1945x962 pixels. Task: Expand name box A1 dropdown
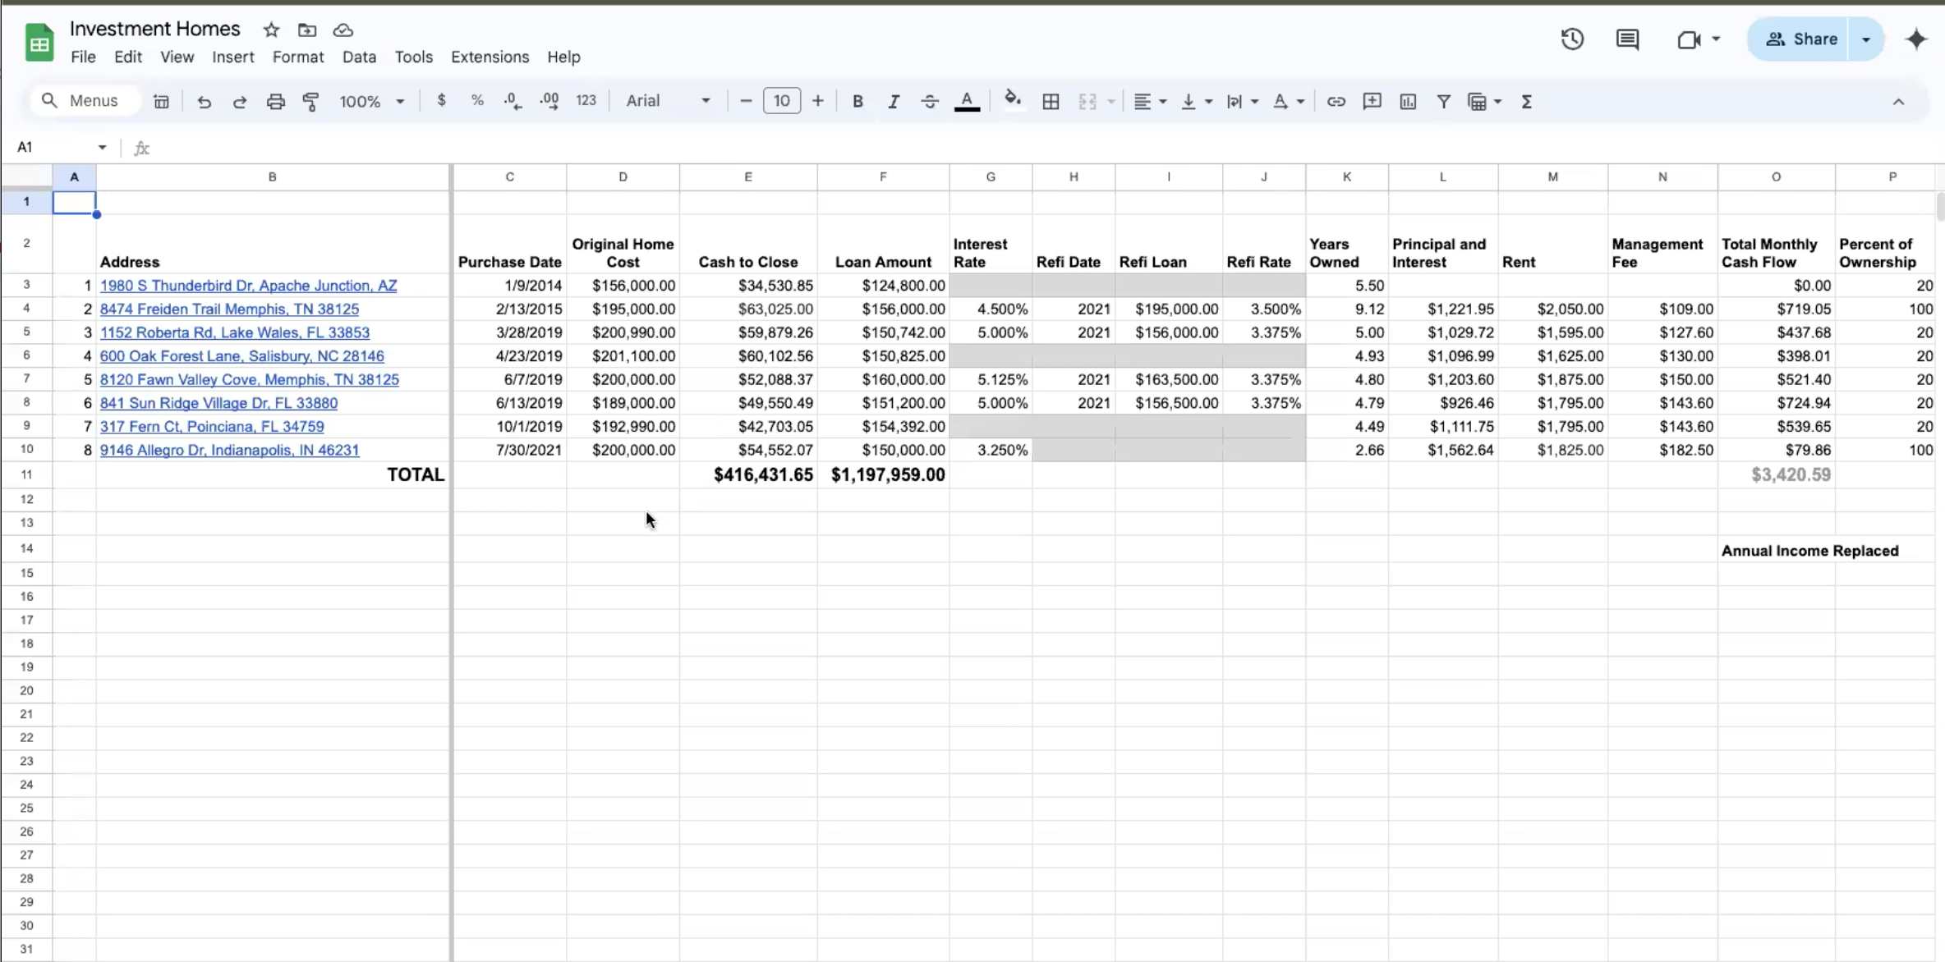tap(103, 148)
